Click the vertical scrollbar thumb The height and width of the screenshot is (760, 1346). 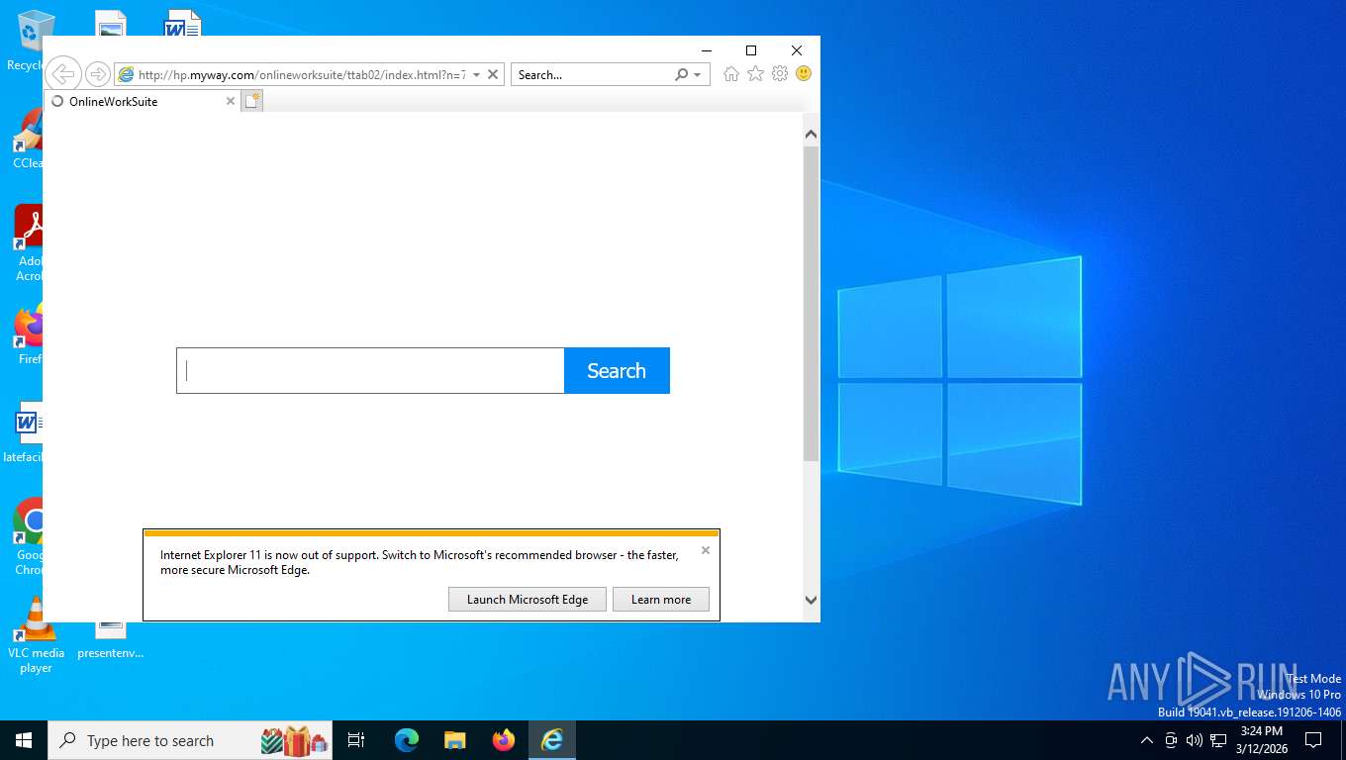pos(811,304)
